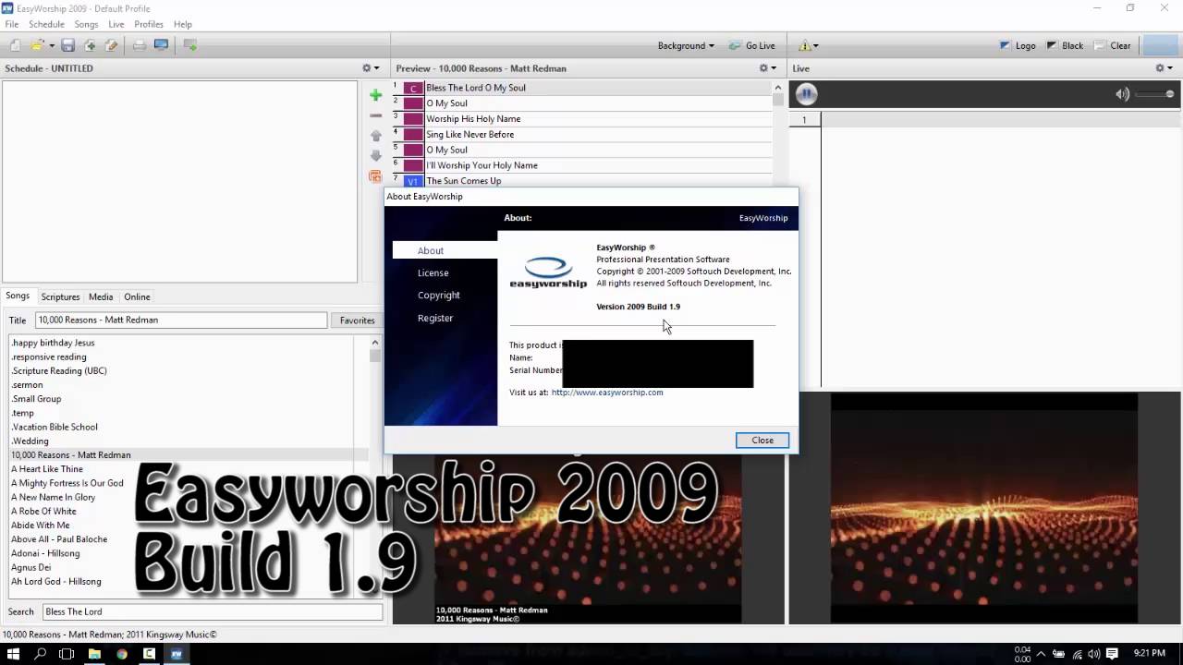Screen dimensions: 1183x665
Task: Open the Schedule panel gear options
Action: pyautogui.click(x=371, y=68)
